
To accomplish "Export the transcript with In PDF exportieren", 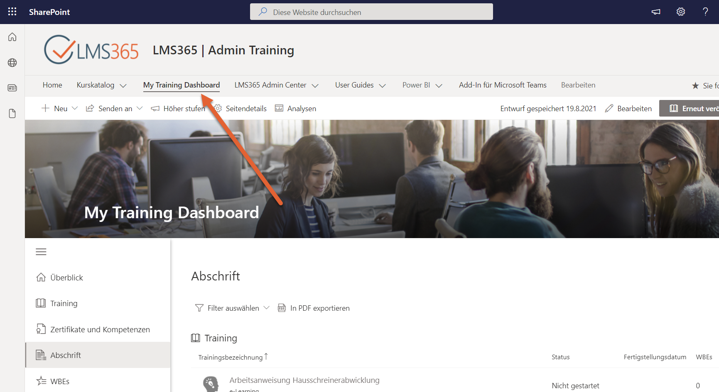I will point(319,308).
